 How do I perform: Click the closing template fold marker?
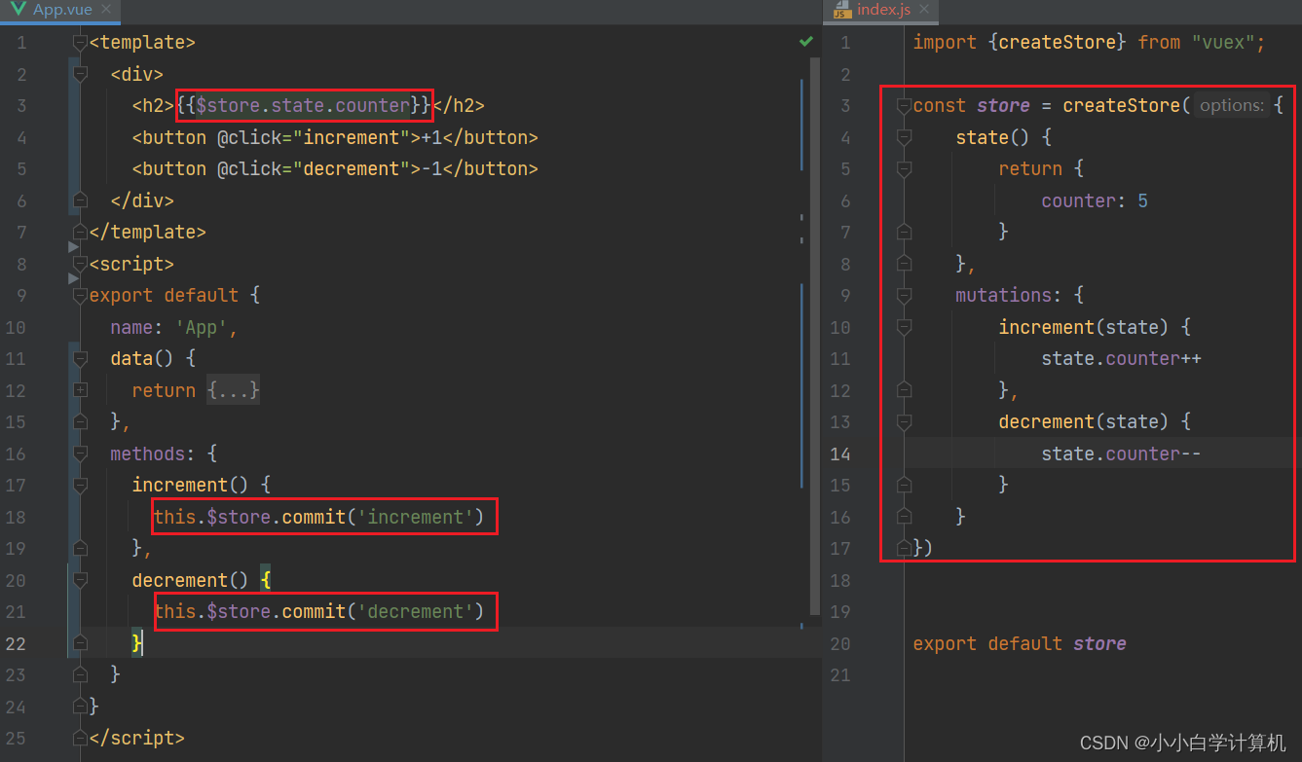[81, 233]
